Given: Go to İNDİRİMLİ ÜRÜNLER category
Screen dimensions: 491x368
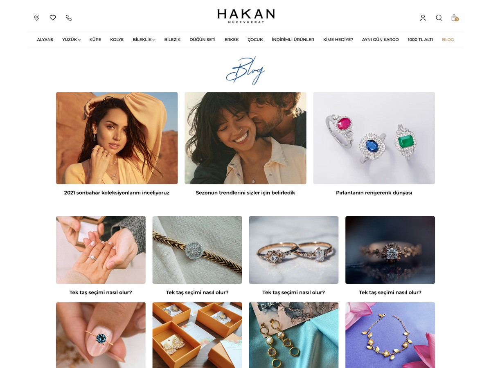Looking at the screenshot, I should click(x=293, y=40).
